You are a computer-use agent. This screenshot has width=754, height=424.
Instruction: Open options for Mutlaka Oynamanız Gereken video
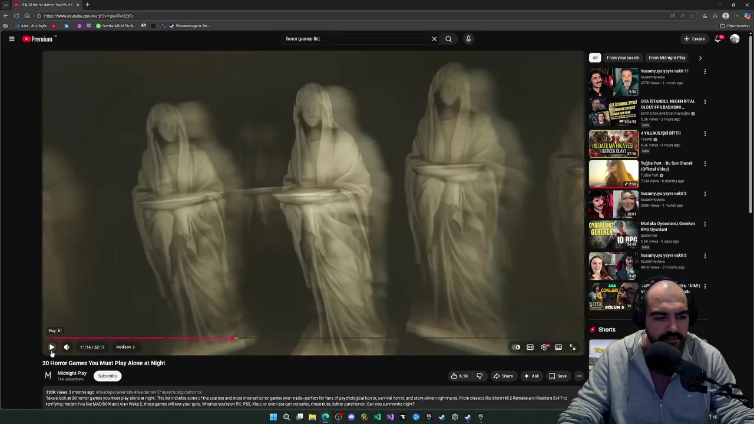[x=705, y=224]
